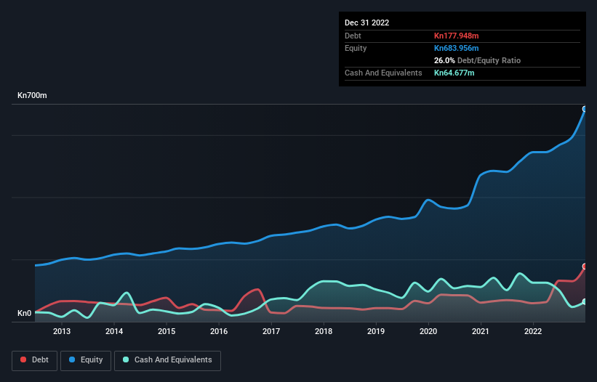Select the 2019 x-axis label
Screen dimensions: 597x382
coord(376,331)
